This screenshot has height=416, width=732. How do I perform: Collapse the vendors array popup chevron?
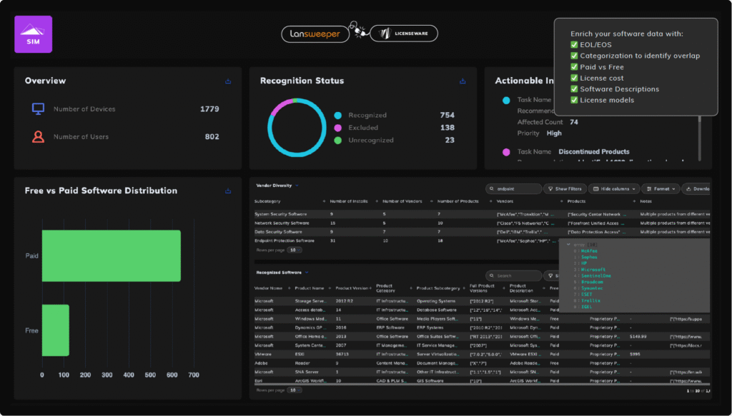coord(568,245)
